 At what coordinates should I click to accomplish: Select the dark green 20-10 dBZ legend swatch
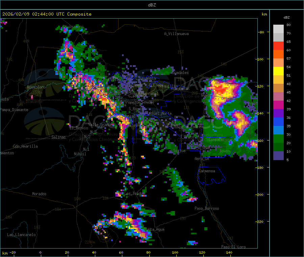click(278, 147)
